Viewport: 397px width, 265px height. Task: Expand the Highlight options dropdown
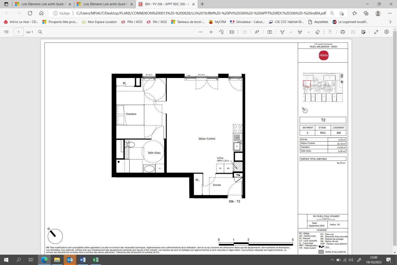pyautogui.click(x=308, y=32)
